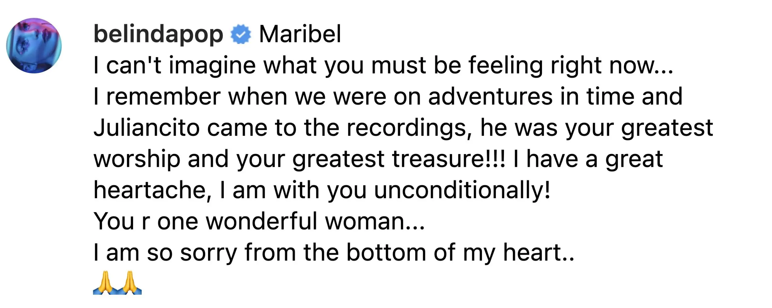Screen dimensions: 772x308
Task: Click the word "Juliancito" in the comment
Action: (147, 128)
